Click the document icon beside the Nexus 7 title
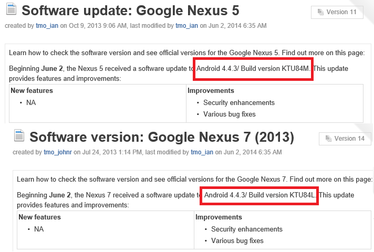Image resolution: width=374 pixels, height=252 pixels. pos(19,136)
